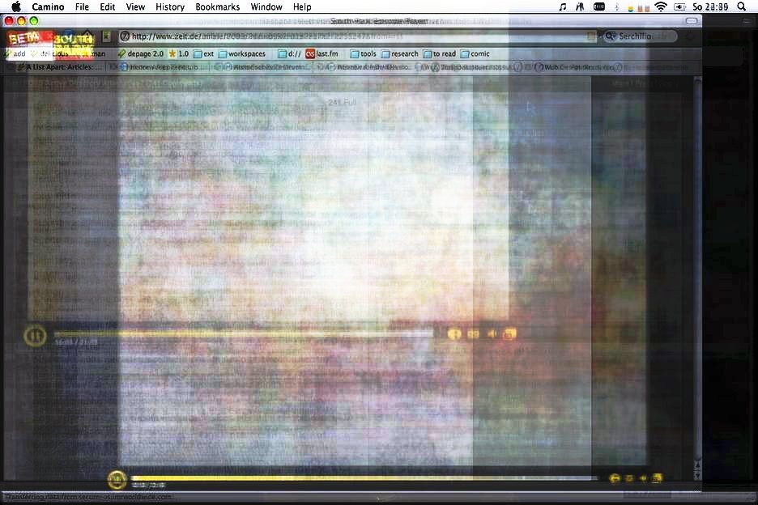Seek on the upper video progress bar
This screenshot has width=758, height=505.
point(244,333)
